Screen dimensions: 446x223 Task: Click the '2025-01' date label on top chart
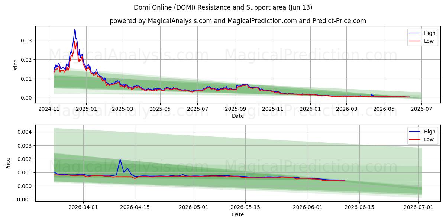point(86,109)
